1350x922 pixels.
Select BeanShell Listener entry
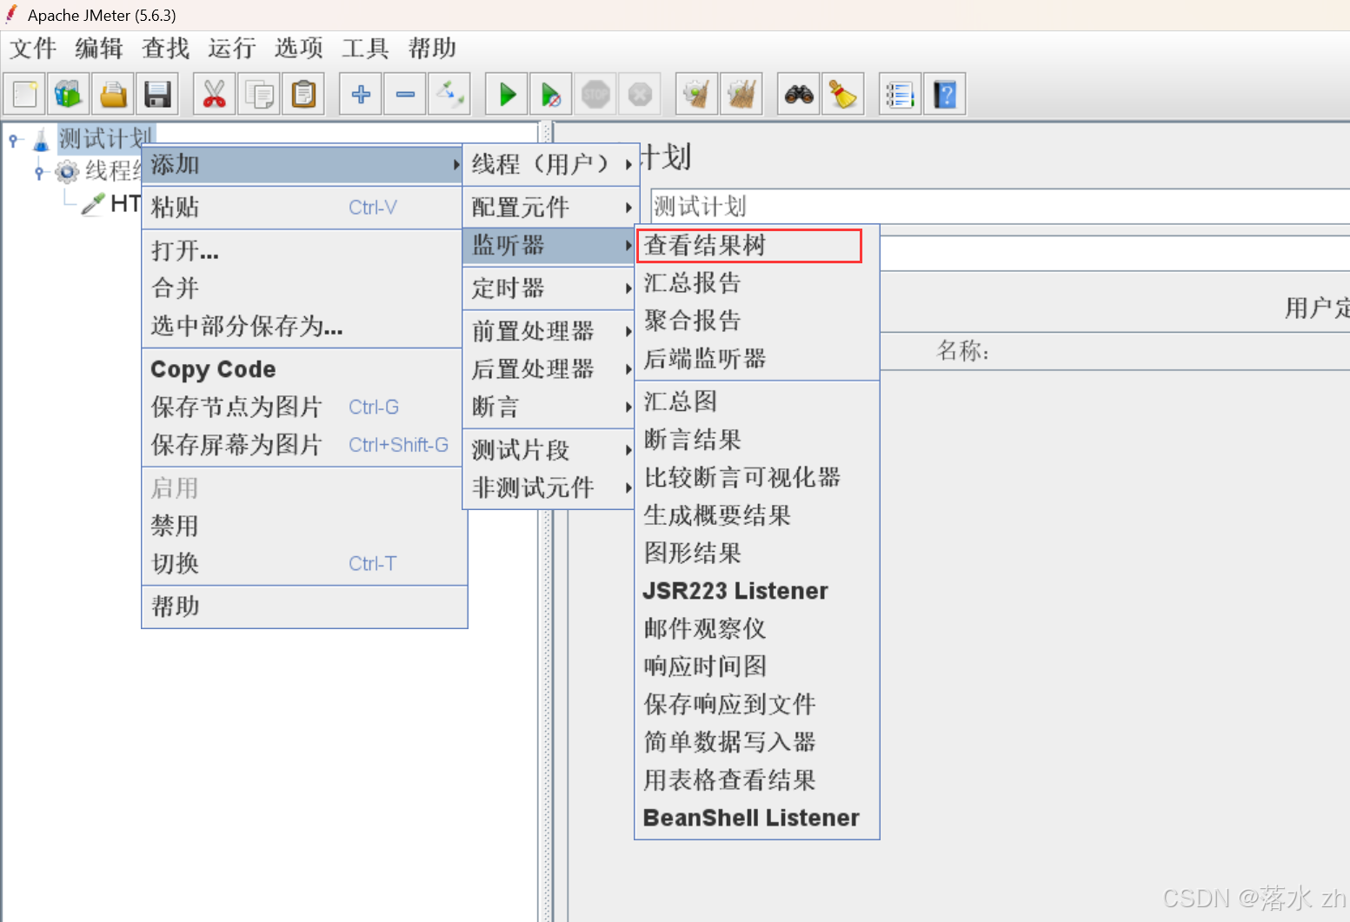[757, 818]
